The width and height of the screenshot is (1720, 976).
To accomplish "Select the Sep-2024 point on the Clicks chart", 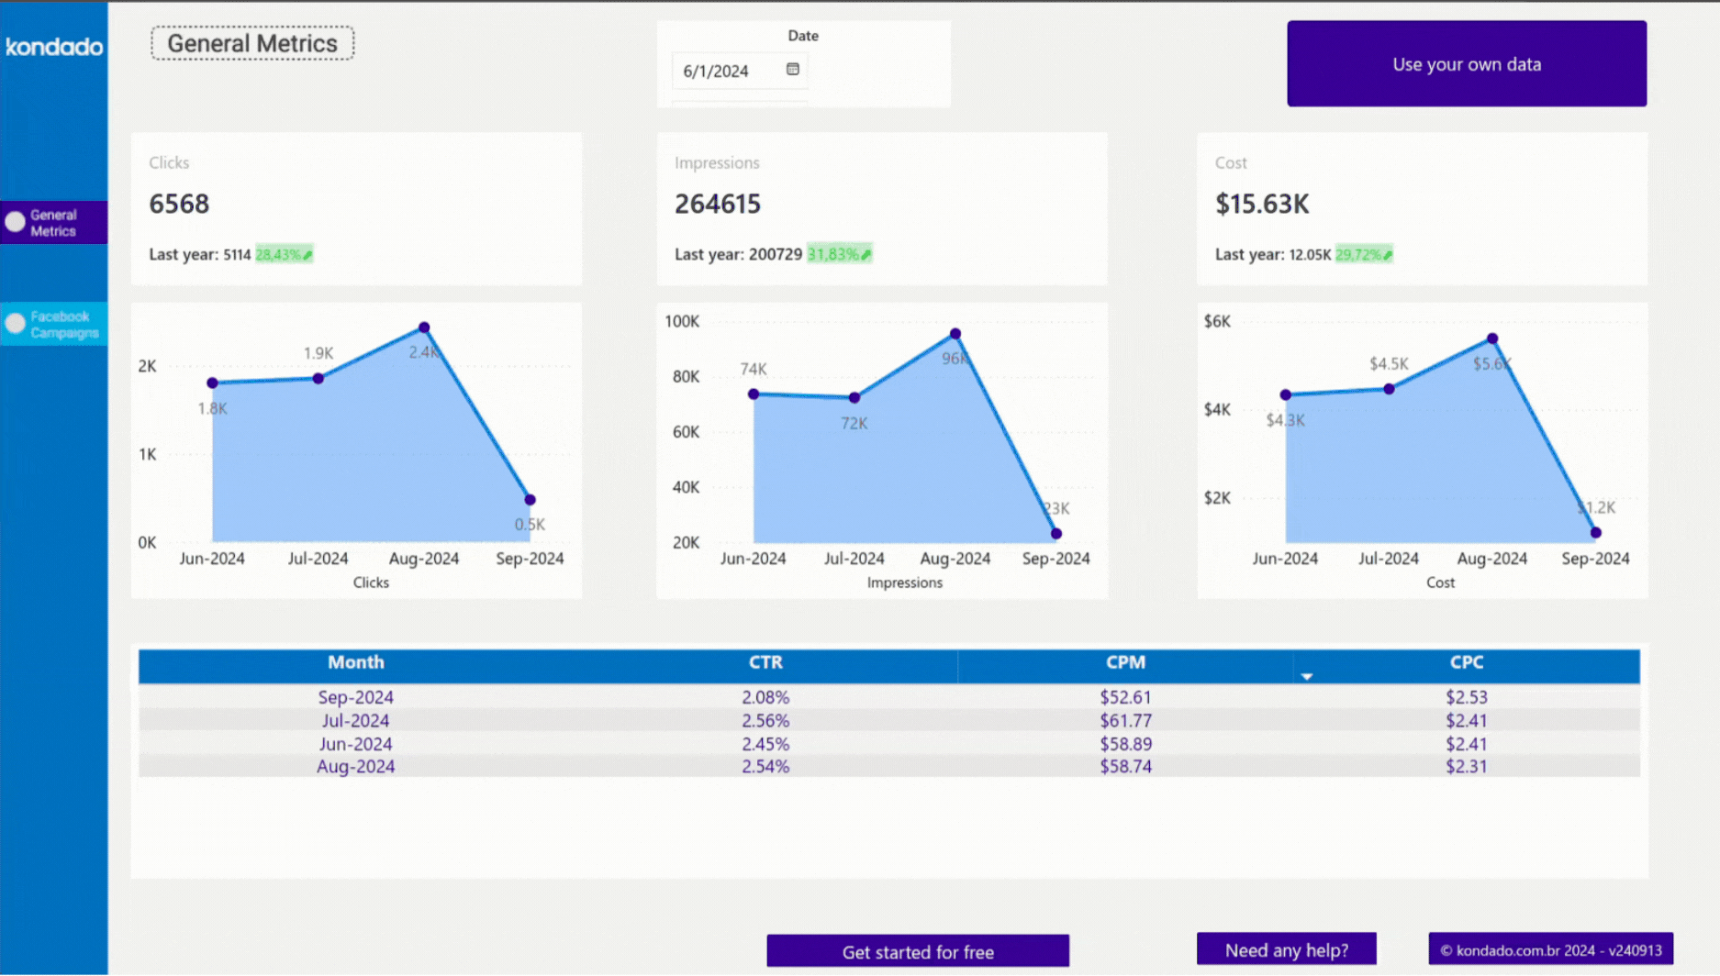I will point(529,499).
